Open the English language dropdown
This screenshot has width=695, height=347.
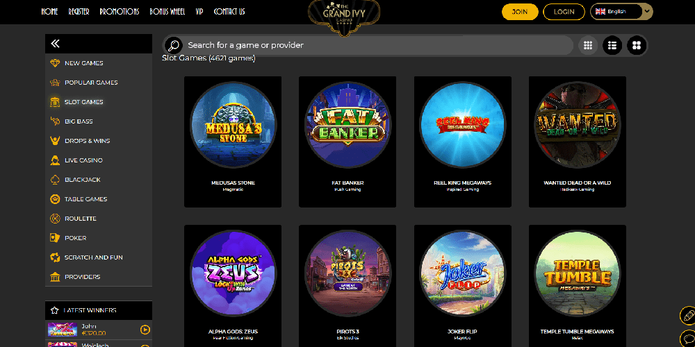click(621, 12)
